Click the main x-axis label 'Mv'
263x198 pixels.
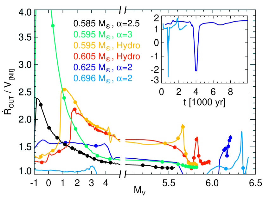(x=139, y=191)
